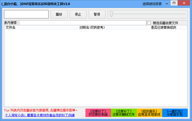192x121 pixels.
Task: Focus the 表内搜索 search field
Action: (x=83, y=23)
